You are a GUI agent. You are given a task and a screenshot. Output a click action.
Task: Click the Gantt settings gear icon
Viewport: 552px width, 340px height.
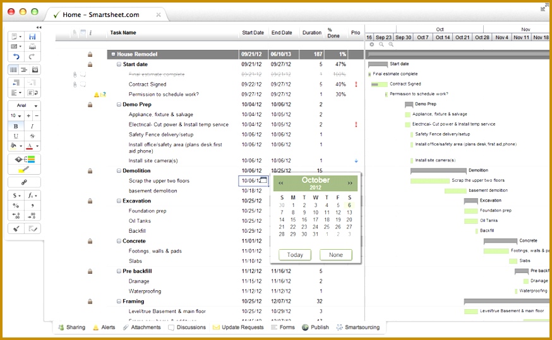(372, 44)
